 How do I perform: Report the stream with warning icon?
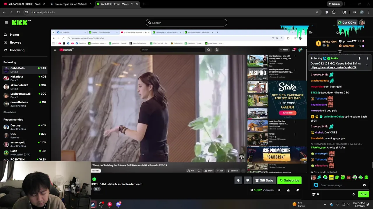tap(288, 190)
